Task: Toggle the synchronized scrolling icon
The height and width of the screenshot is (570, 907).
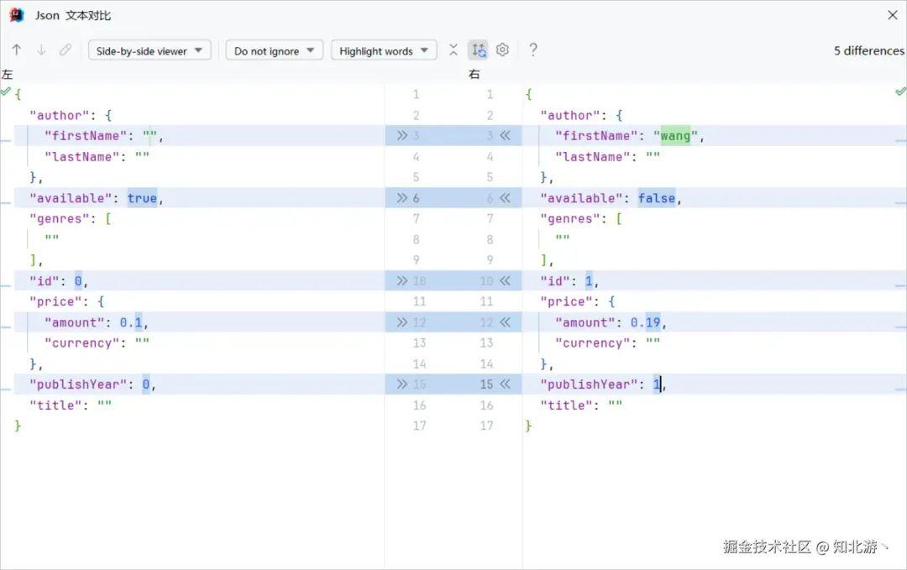Action: click(x=479, y=50)
